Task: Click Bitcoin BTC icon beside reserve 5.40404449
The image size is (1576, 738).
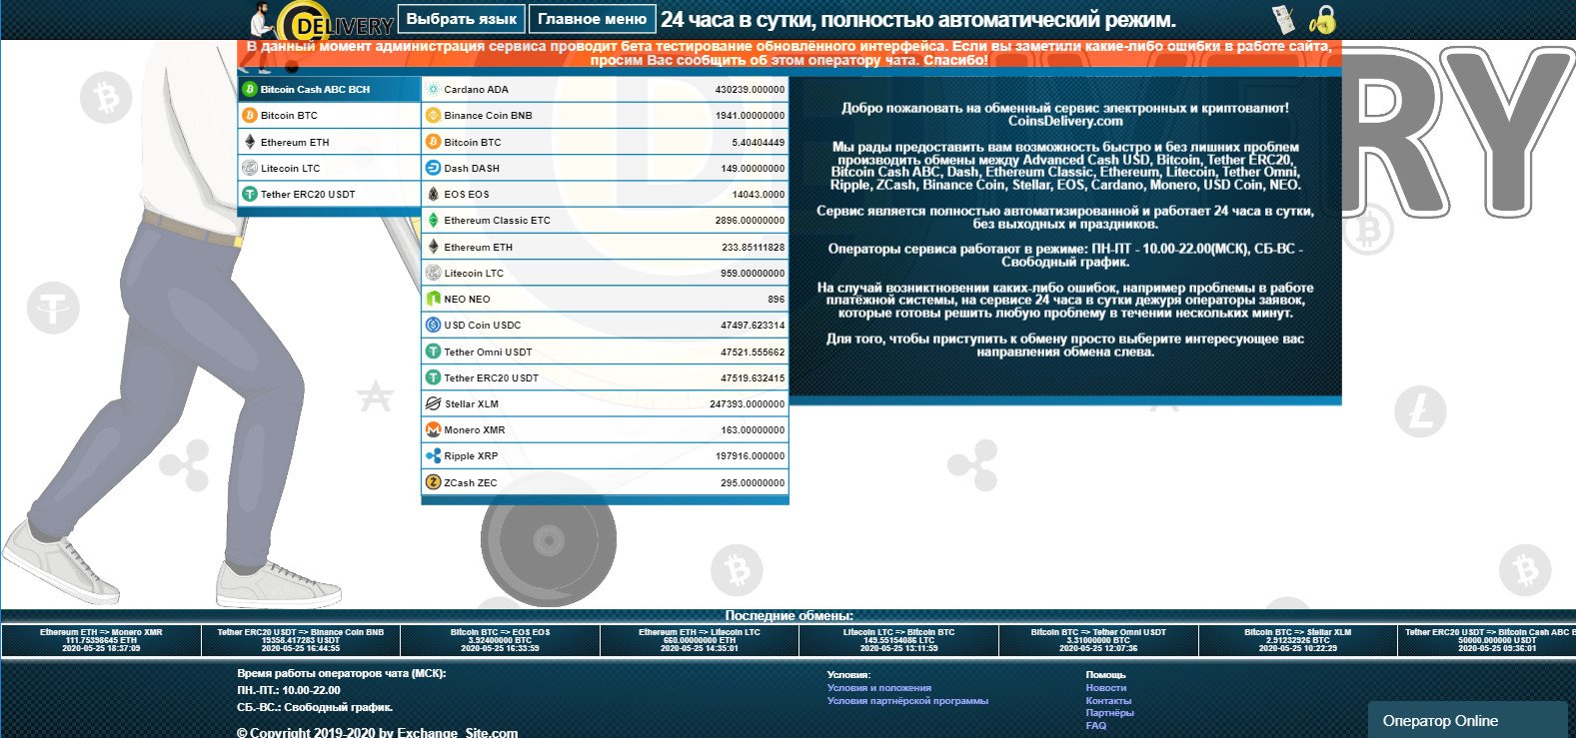Action: [433, 142]
